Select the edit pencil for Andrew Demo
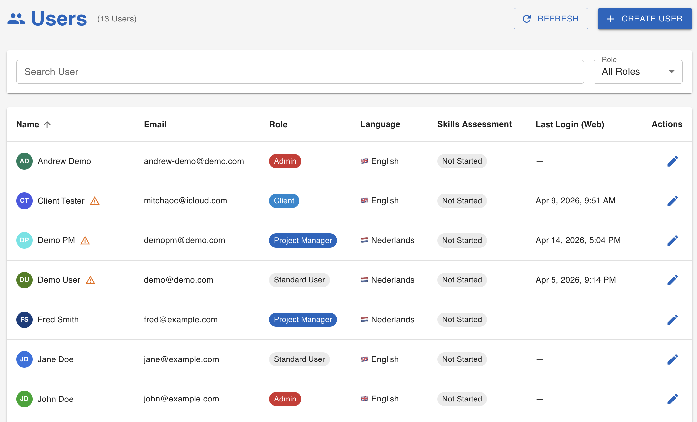This screenshot has height=422, width=697. click(x=673, y=161)
